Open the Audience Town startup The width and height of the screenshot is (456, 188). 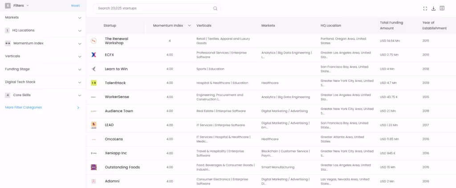(119, 111)
